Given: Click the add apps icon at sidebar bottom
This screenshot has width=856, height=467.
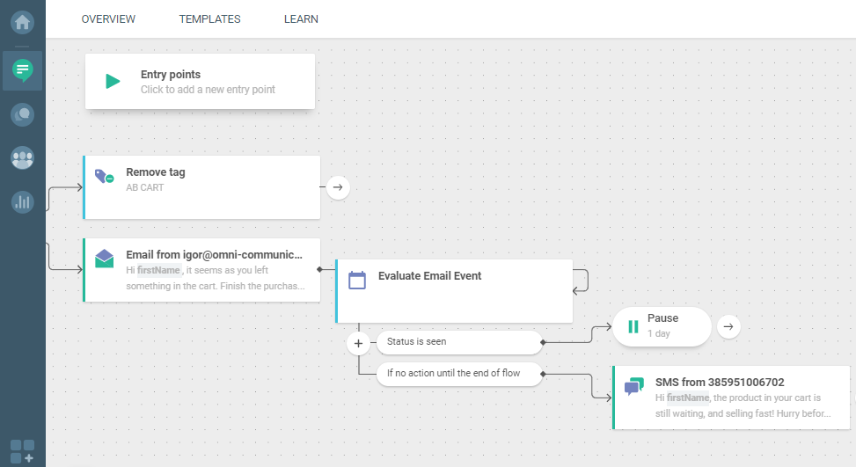Looking at the screenshot, I should (23, 450).
